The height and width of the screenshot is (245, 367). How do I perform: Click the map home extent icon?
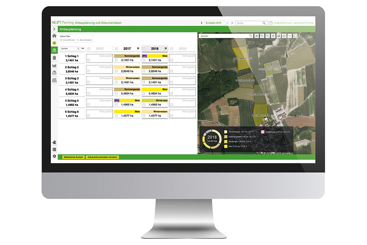click(x=256, y=36)
